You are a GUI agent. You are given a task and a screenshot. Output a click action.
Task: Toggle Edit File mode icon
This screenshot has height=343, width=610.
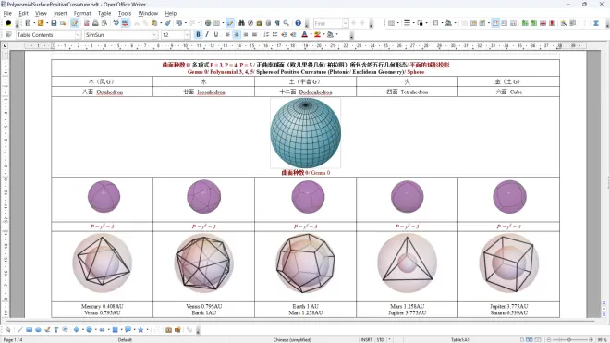tap(74, 23)
